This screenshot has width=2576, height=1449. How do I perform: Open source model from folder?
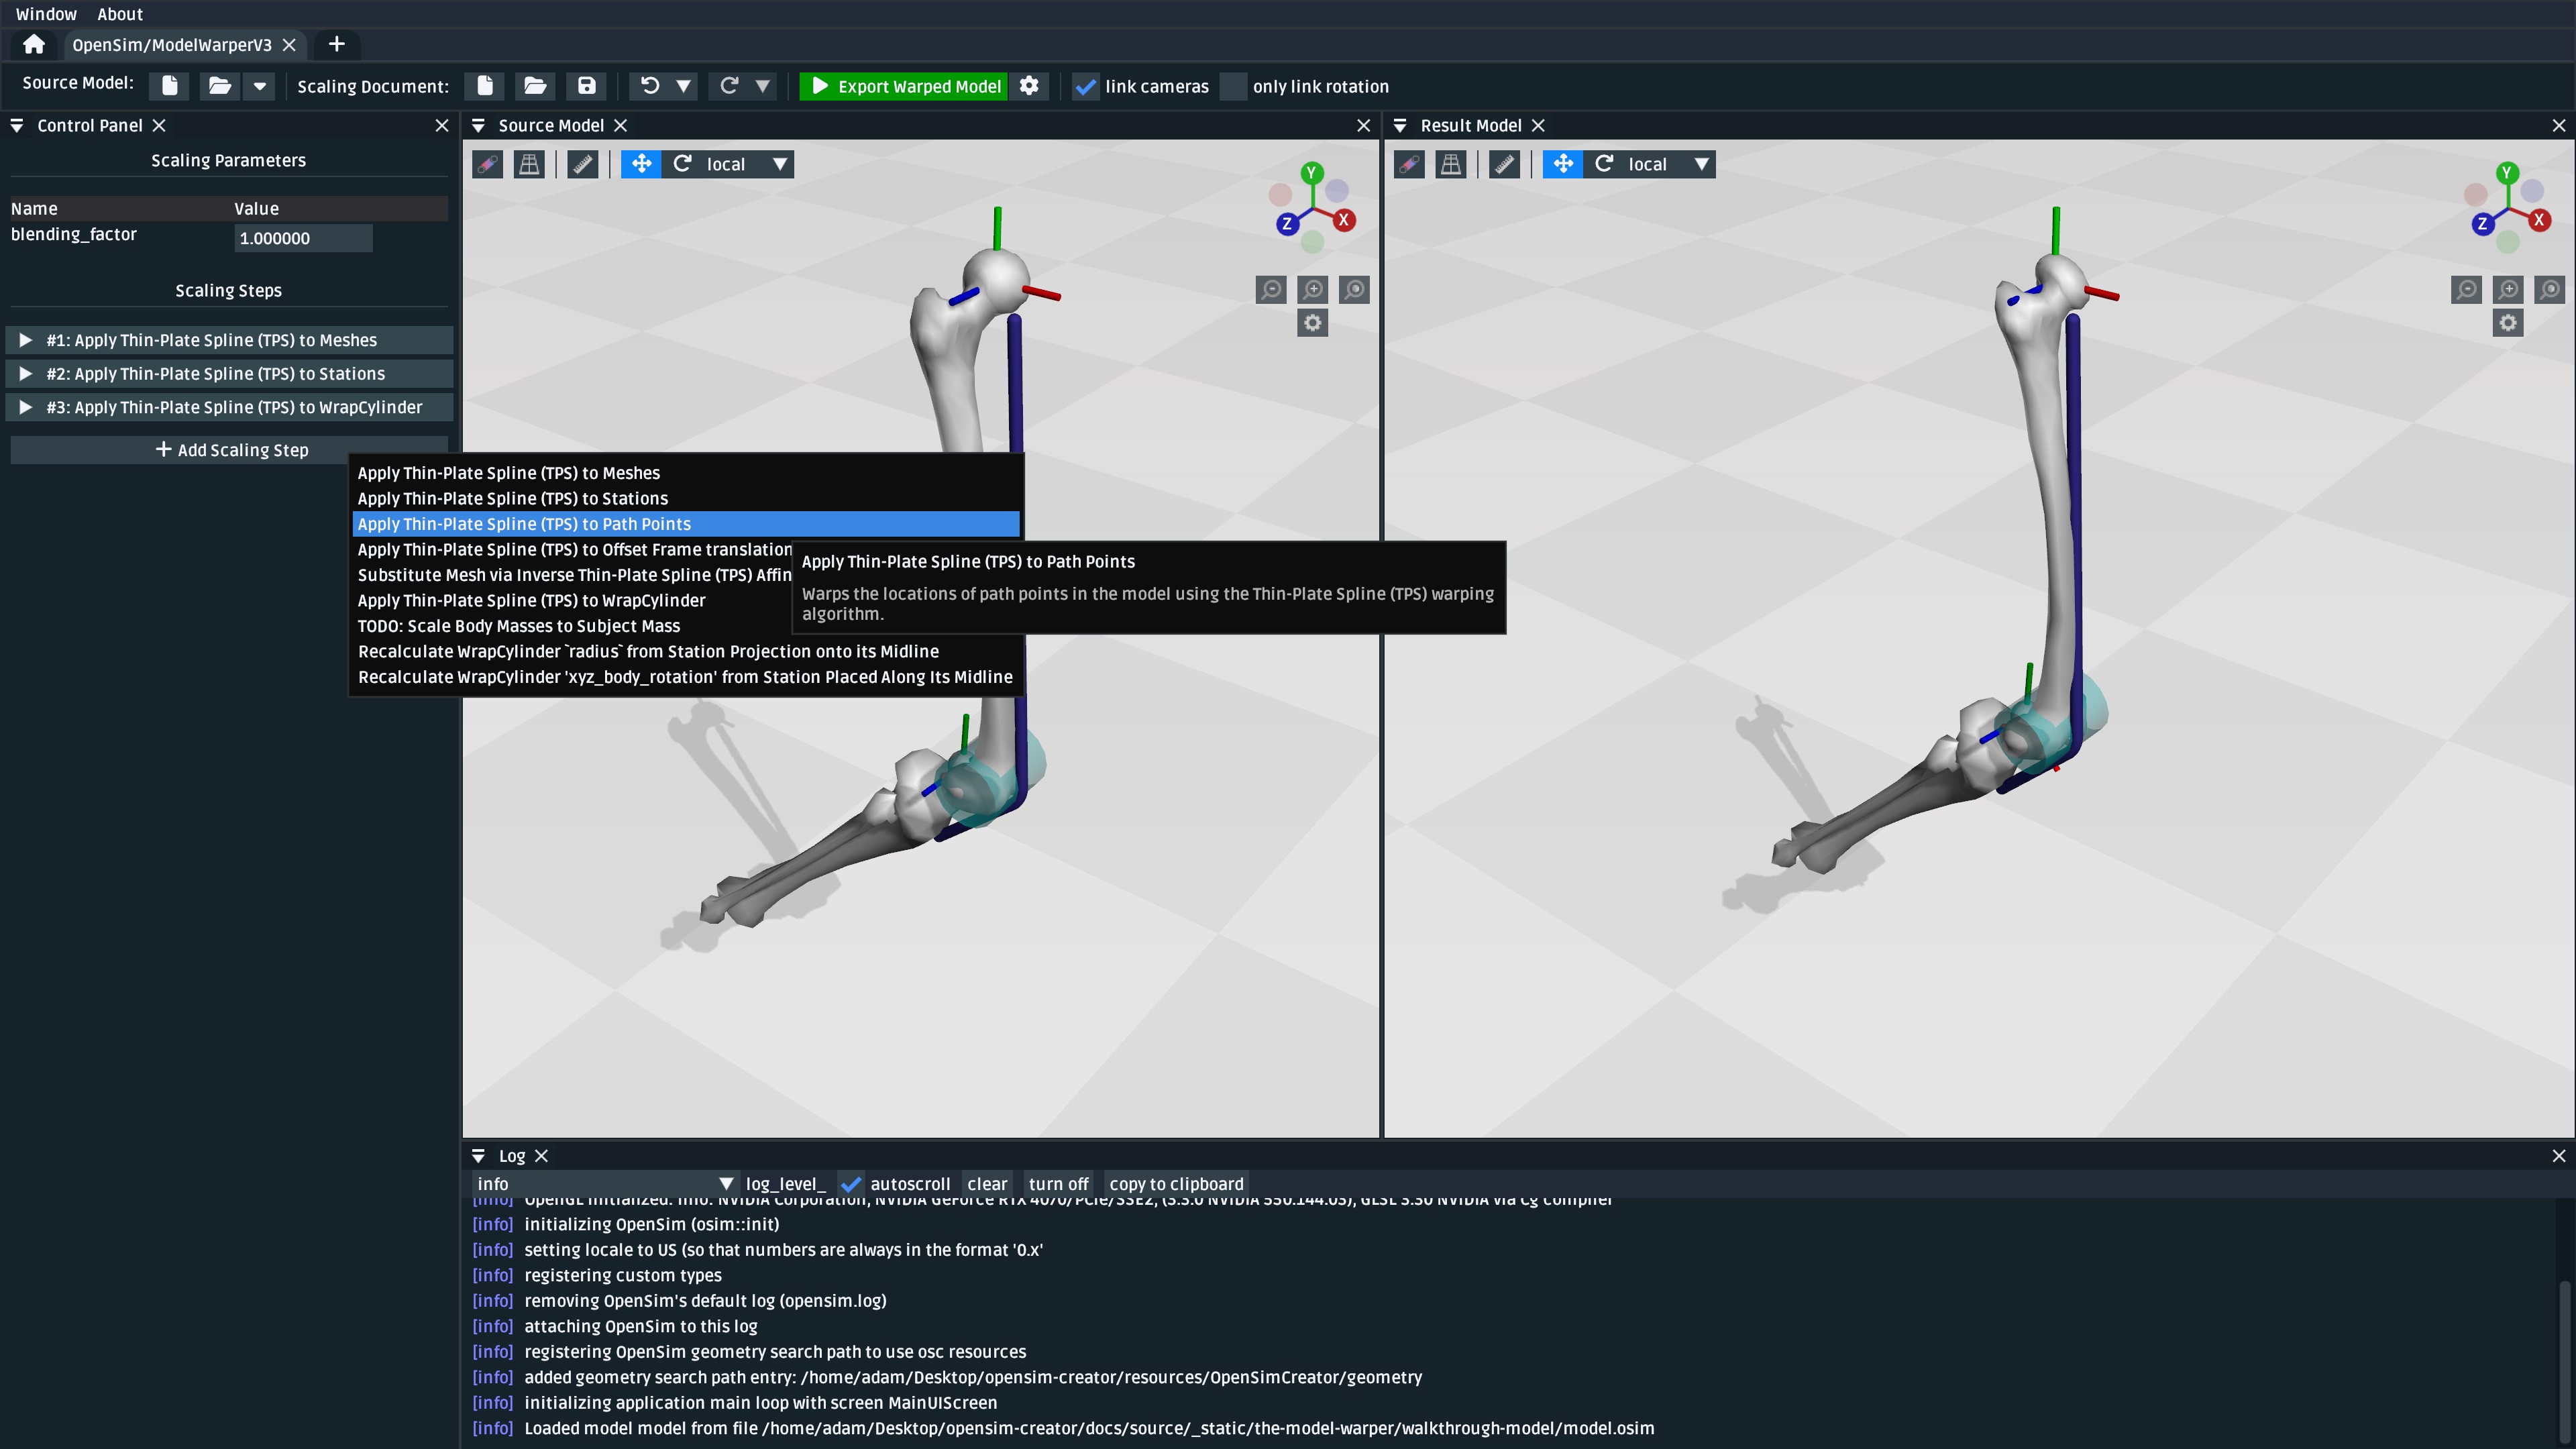pos(220,86)
